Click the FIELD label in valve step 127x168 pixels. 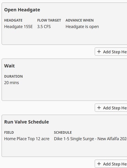(9, 132)
